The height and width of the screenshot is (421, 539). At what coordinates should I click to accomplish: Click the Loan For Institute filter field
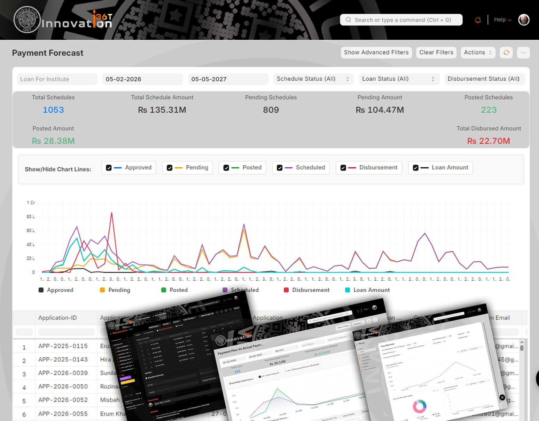tap(57, 79)
